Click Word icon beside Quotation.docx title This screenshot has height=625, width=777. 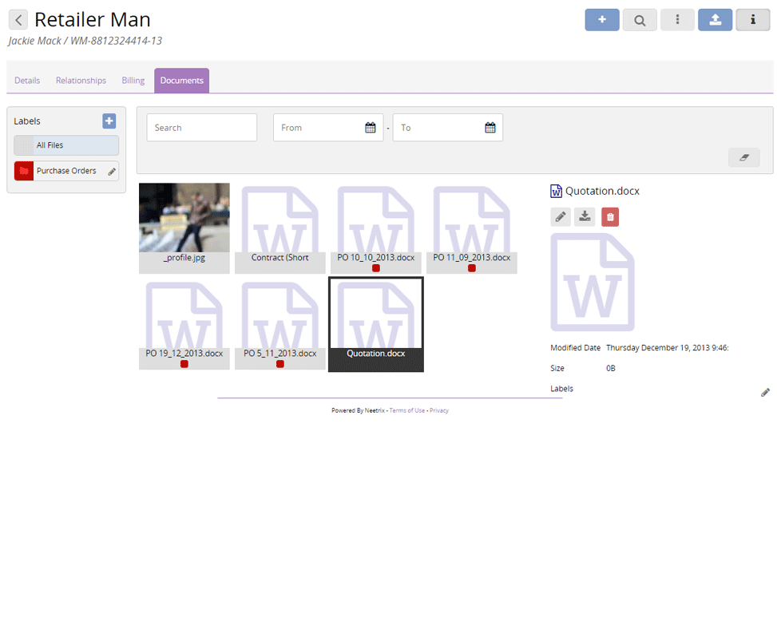tap(556, 191)
